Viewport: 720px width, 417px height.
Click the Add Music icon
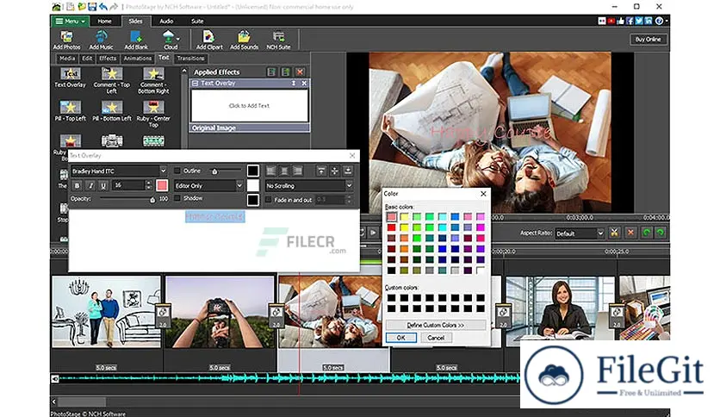click(101, 40)
